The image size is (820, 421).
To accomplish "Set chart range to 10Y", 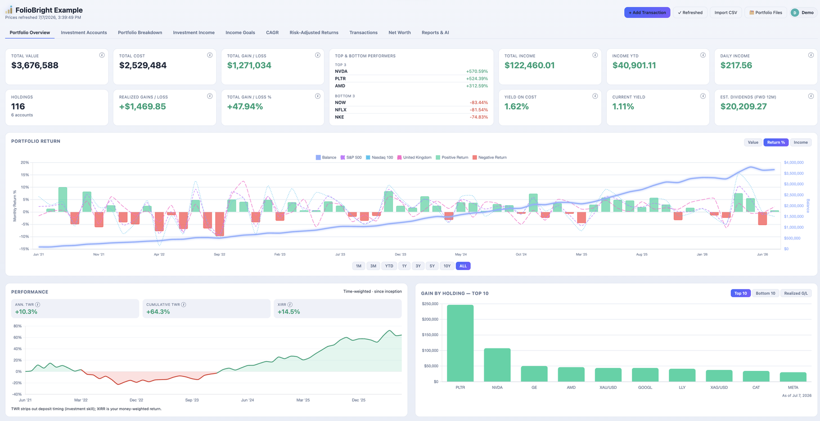I will coord(447,266).
